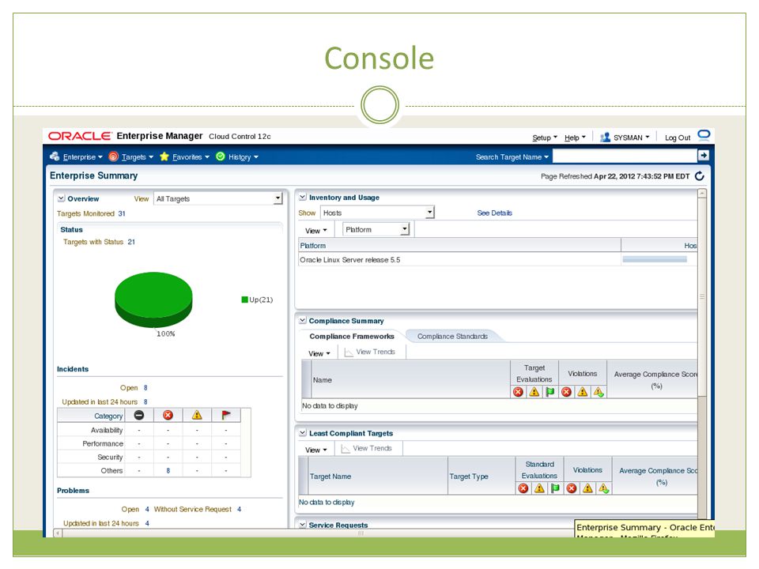
Task: Click the Enterprise cloud icon
Action: (x=55, y=156)
